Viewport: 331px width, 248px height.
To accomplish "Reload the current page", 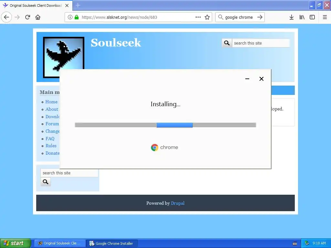I will pos(27,17).
